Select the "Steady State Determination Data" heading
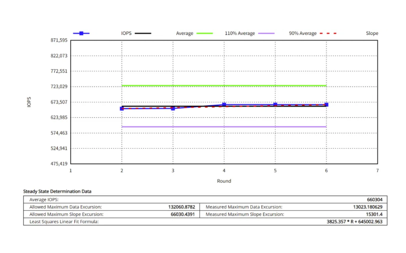This screenshot has width=406, height=253. (57, 191)
